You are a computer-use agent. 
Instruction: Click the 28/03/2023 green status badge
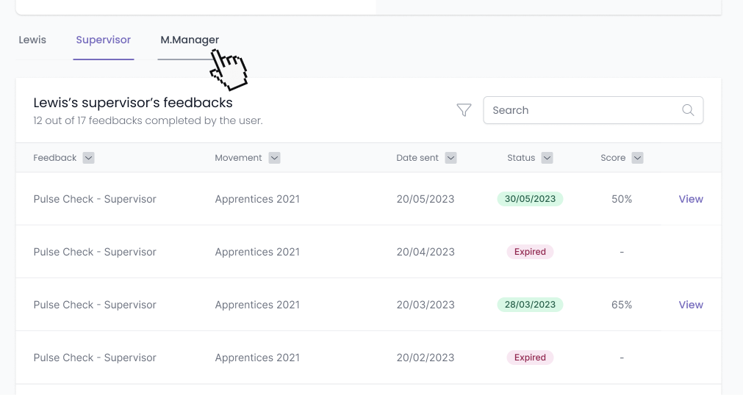(530, 305)
